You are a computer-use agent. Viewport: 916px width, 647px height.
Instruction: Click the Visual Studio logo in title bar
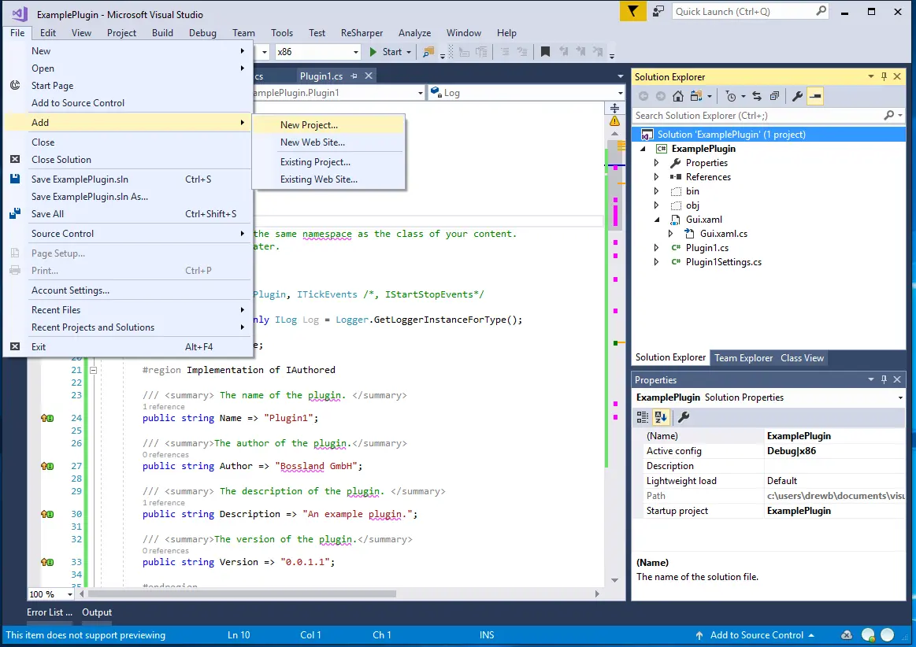pos(19,14)
